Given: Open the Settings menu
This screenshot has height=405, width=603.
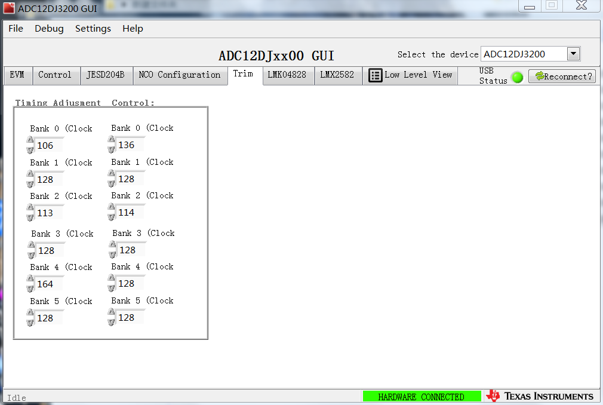Looking at the screenshot, I should click(x=93, y=29).
